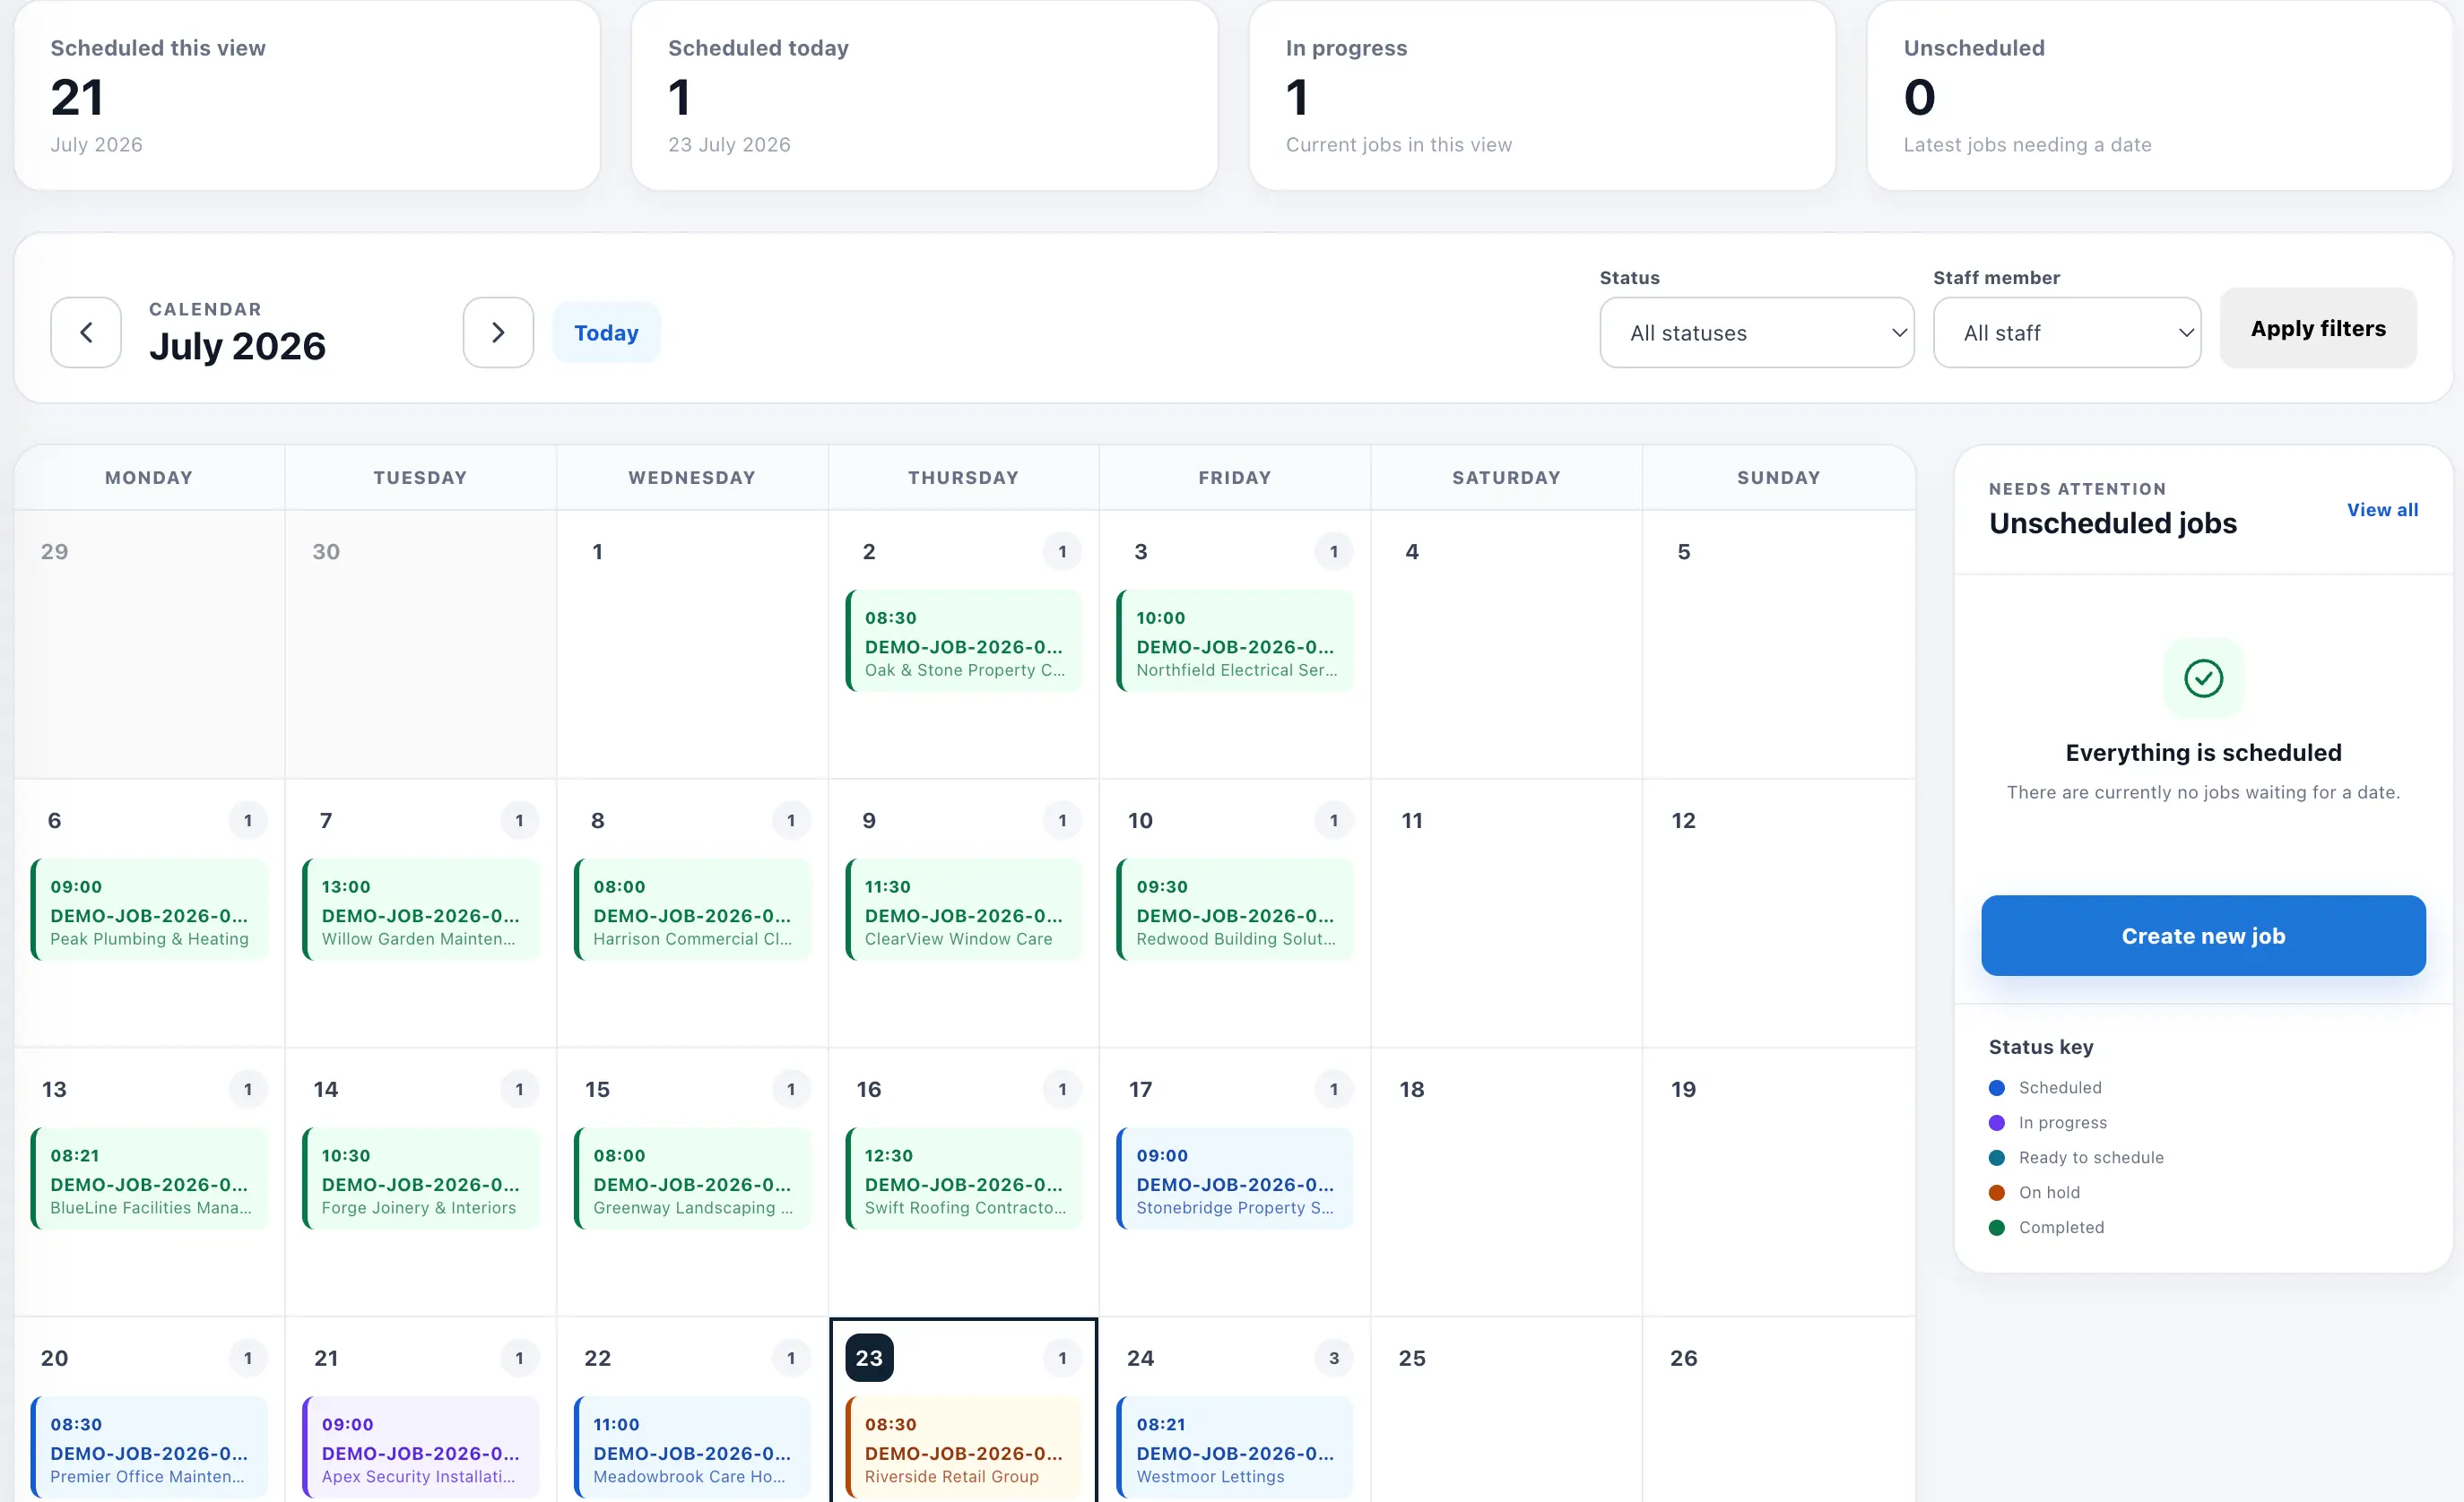Image resolution: width=2464 pixels, height=1502 pixels.
Task: Select Saturday July 25 date
Action: pos(1412,1358)
